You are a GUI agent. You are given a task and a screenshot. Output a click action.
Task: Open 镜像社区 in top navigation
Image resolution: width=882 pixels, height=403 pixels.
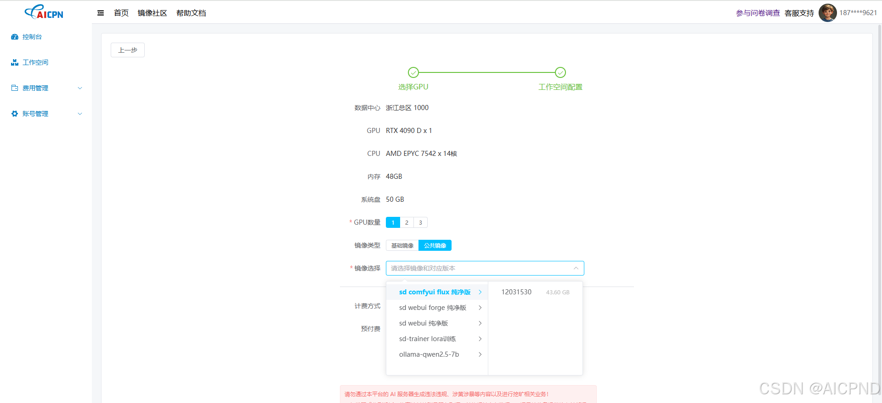tap(153, 13)
